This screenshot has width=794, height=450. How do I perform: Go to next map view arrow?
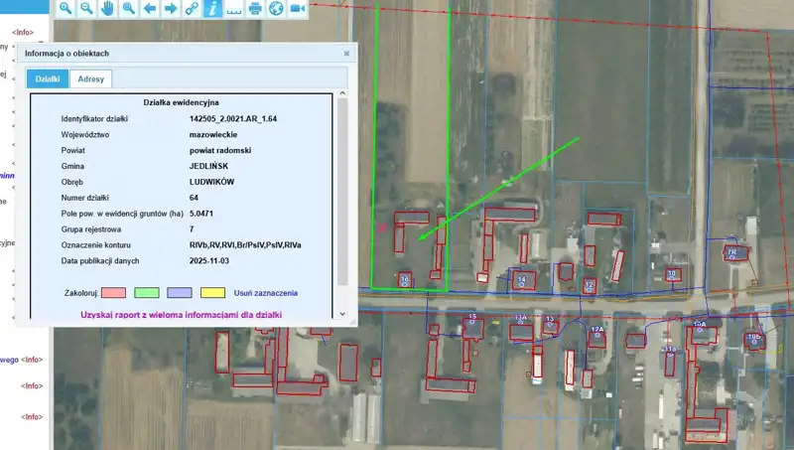pyautogui.click(x=171, y=9)
